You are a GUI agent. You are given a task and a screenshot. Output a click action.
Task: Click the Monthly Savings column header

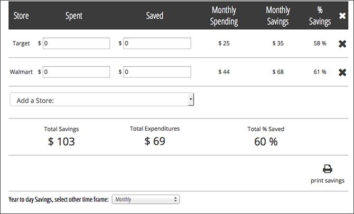278,16
